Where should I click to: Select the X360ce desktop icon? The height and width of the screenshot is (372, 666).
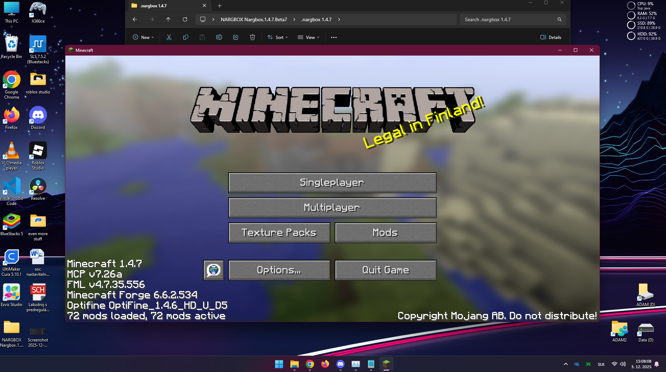tap(38, 13)
